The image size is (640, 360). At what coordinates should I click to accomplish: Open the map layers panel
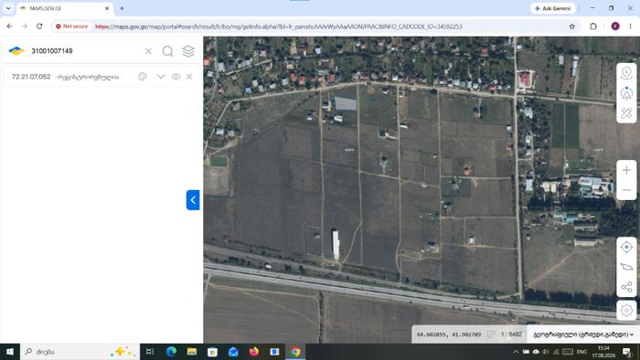coord(188,51)
